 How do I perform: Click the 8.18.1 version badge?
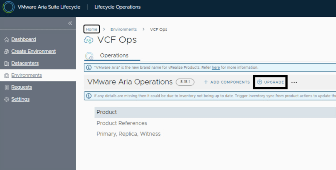click(185, 82)
